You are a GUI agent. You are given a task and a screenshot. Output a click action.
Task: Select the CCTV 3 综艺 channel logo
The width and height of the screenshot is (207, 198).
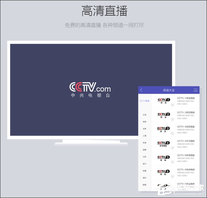coord(163,130)
